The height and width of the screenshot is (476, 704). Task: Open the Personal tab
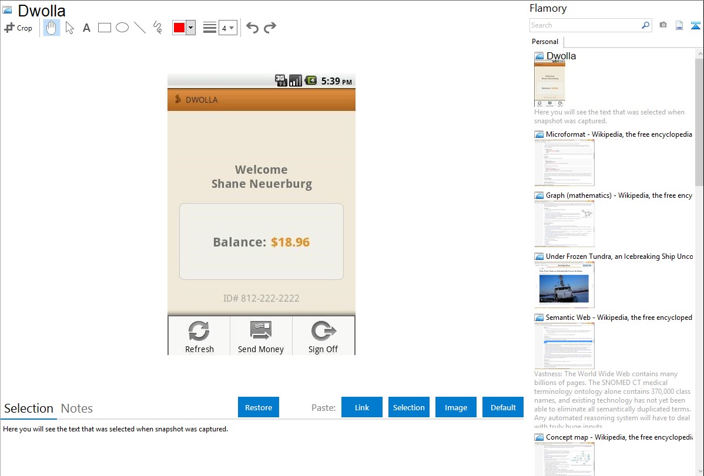(545, 42)
